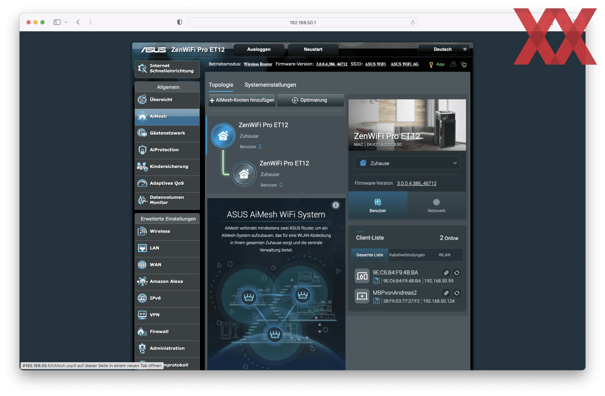
Task: Select AiMesh in the sidebar
Action: (x=167, y=116)
